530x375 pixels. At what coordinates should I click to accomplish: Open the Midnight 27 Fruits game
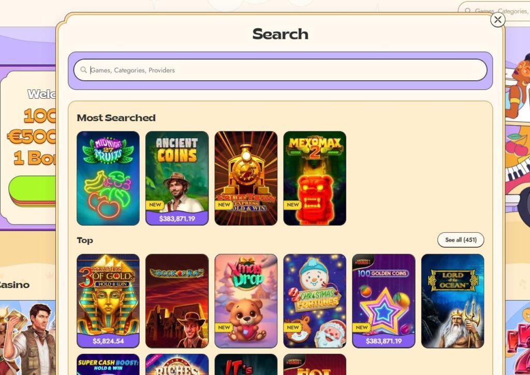tap(108, 178)
